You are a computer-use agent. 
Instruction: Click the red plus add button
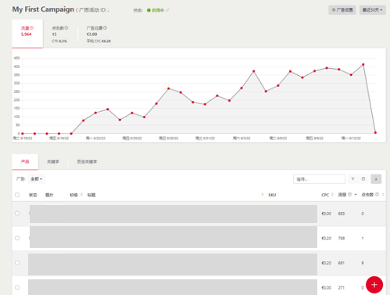click(374, 285)
